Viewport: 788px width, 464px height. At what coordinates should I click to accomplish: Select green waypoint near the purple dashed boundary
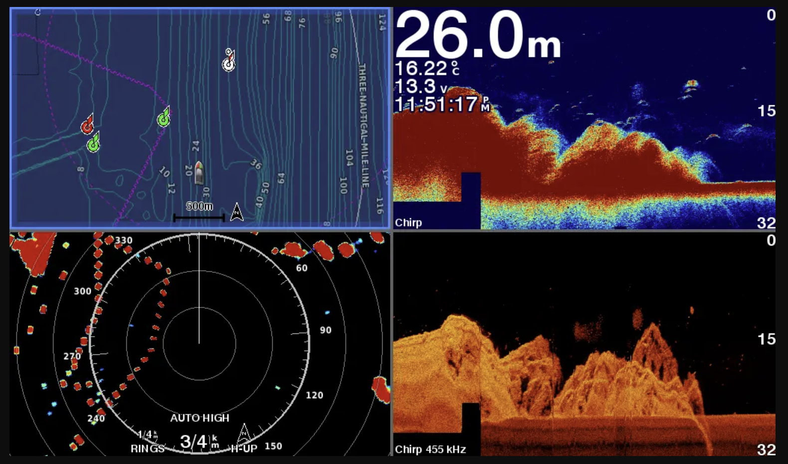164,118
